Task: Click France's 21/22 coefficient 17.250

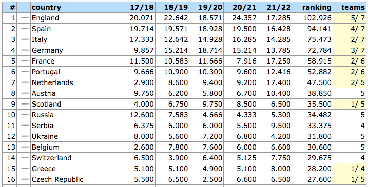Action: [279, 61]
